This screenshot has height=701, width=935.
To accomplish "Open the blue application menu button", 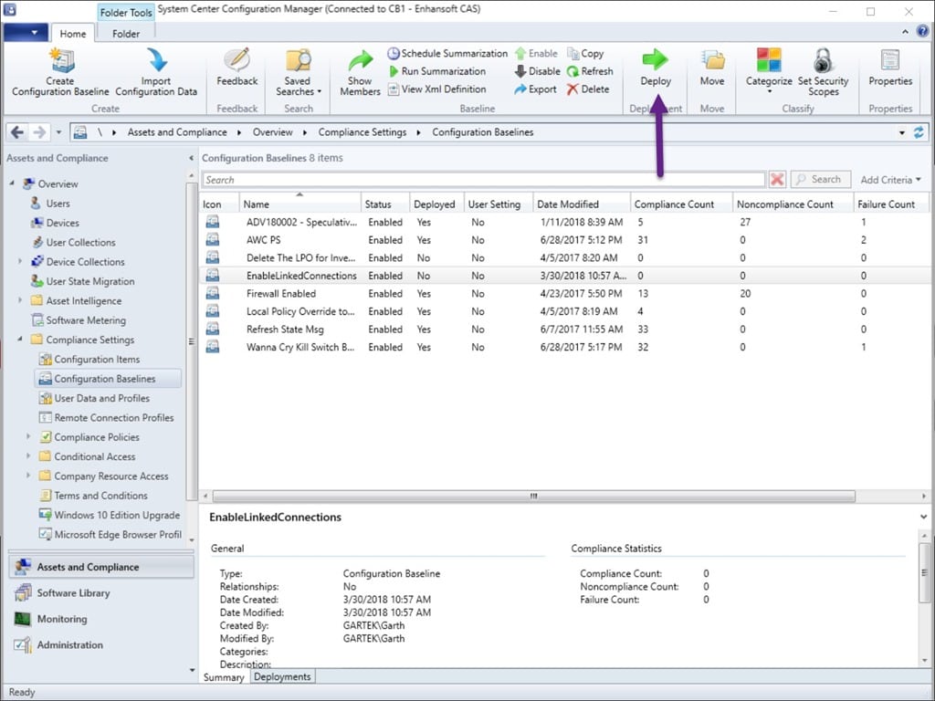I will click(x=26, y=32).
